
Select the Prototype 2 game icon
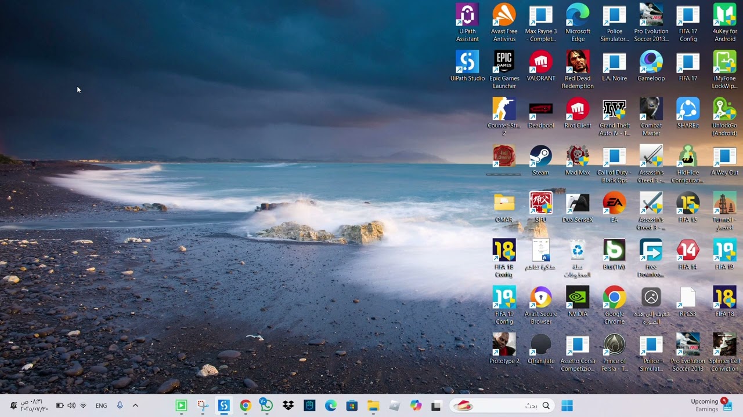pos(504,349)
